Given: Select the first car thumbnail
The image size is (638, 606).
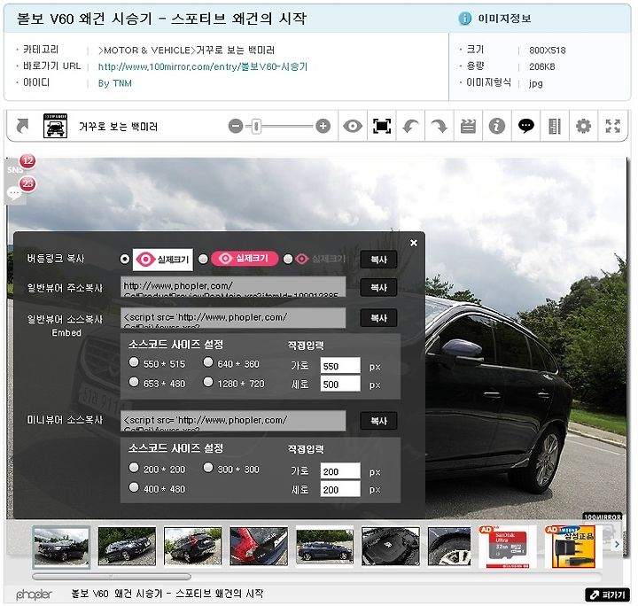Looking at the screenshot, I should (61, 547).
